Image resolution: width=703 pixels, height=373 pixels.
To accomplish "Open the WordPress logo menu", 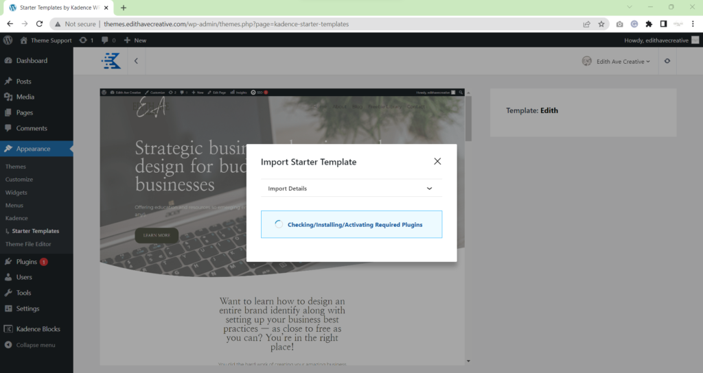I will pyautogui.click(x=8, y=40).
